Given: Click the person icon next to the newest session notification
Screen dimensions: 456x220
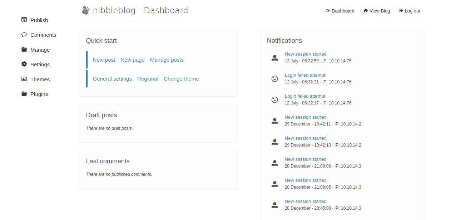Looking at the screenshot, I should [x=274, y=57].
